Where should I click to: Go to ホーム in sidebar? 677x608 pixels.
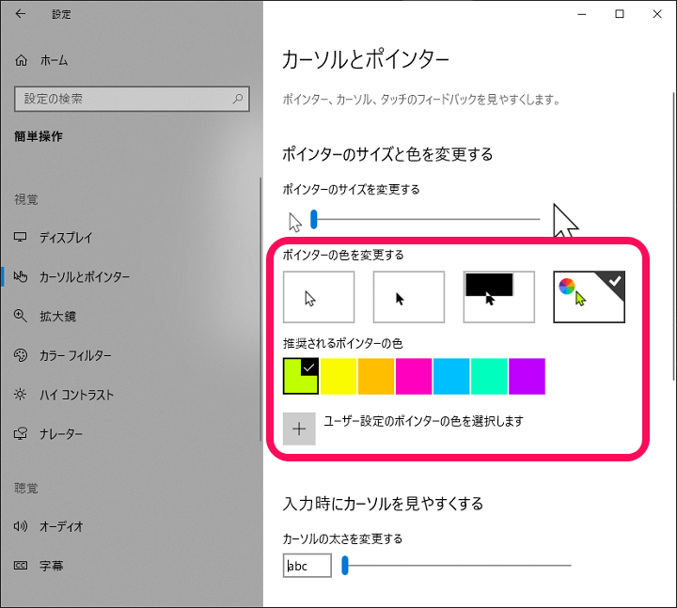tap(54, 60)
